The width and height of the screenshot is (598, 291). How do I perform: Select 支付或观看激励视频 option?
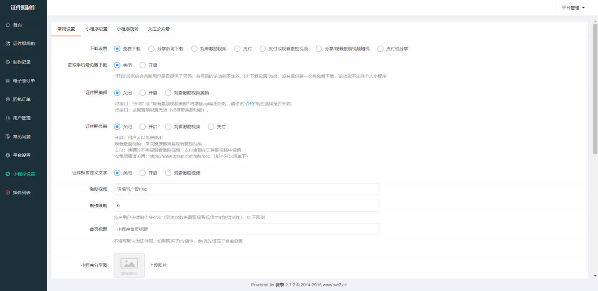click(x=263, y=48)
